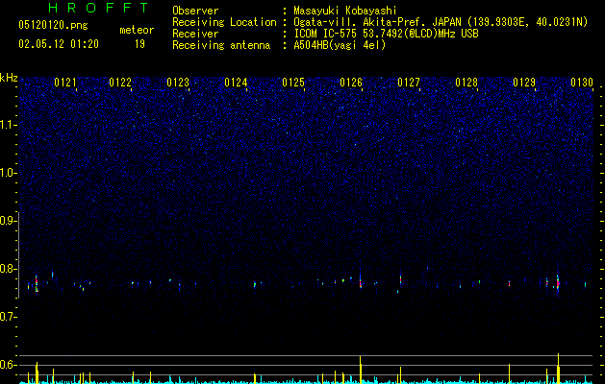Click the 0126 time marker

coord(351,82)
